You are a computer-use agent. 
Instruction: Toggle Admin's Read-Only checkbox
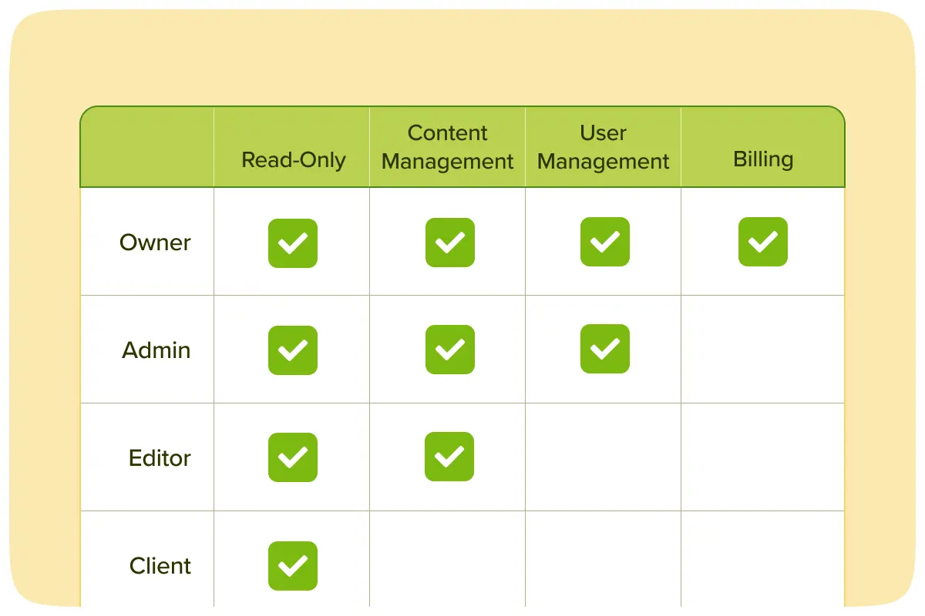pyautogui.click(x=293, y=350)
